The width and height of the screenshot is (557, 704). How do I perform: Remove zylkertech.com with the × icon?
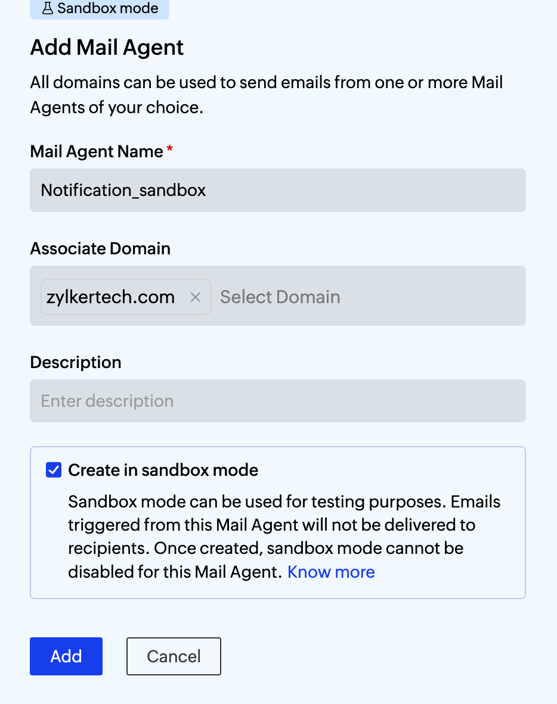pyautogui.click(x=196, y=297)
